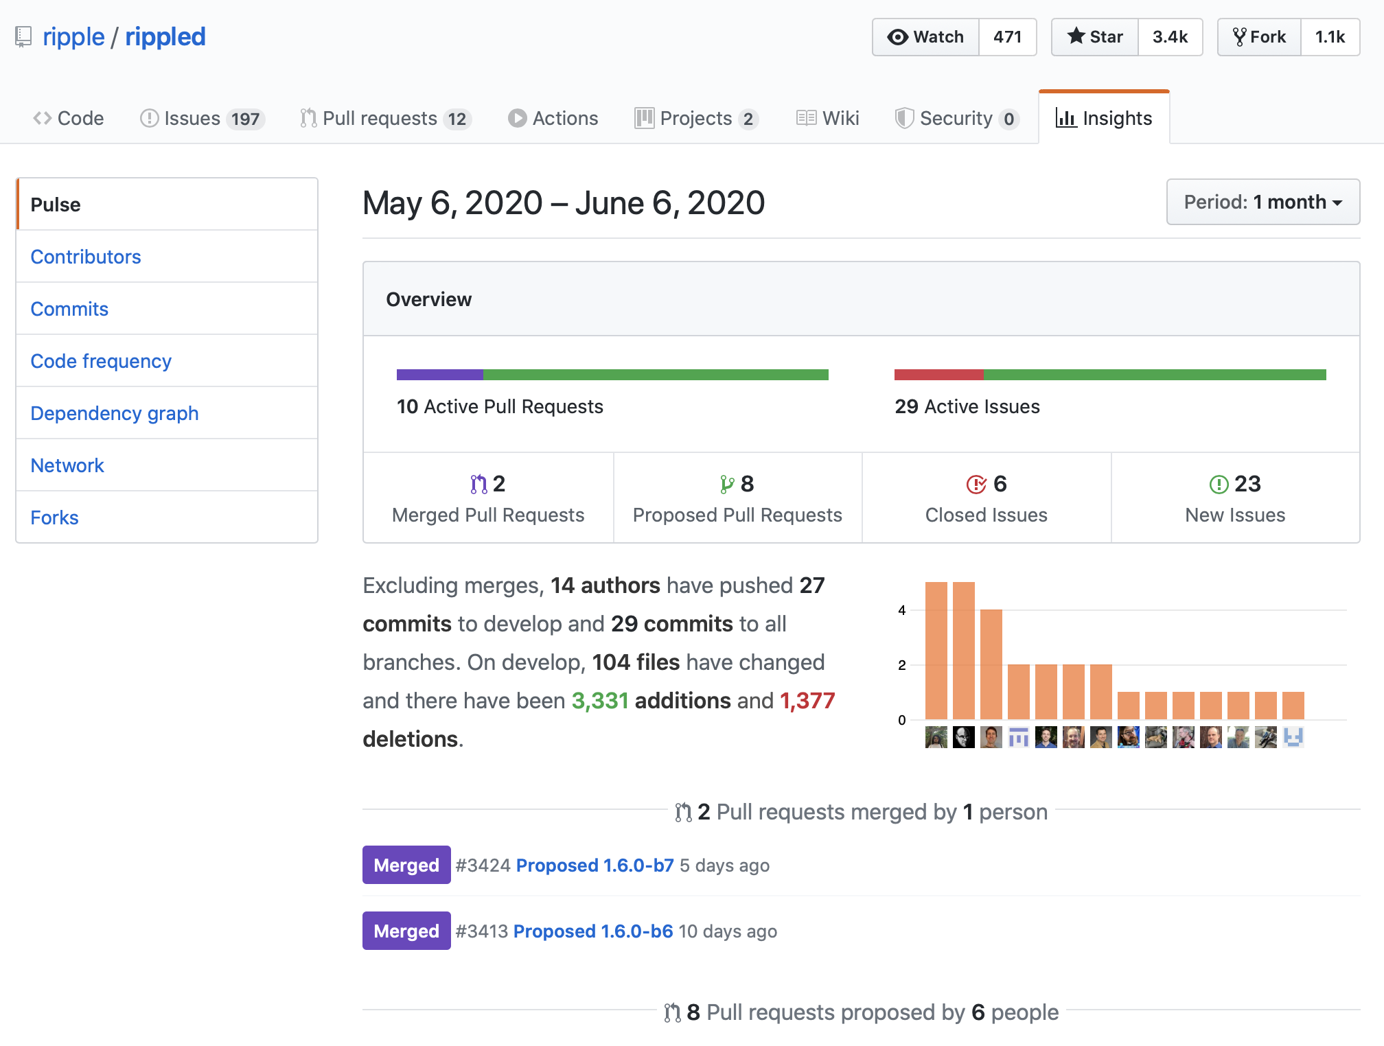Click the 10 Active Pull Requests text
Image resolution: width=1384 pixels, height=1046 pixels.
pos(500,406)
